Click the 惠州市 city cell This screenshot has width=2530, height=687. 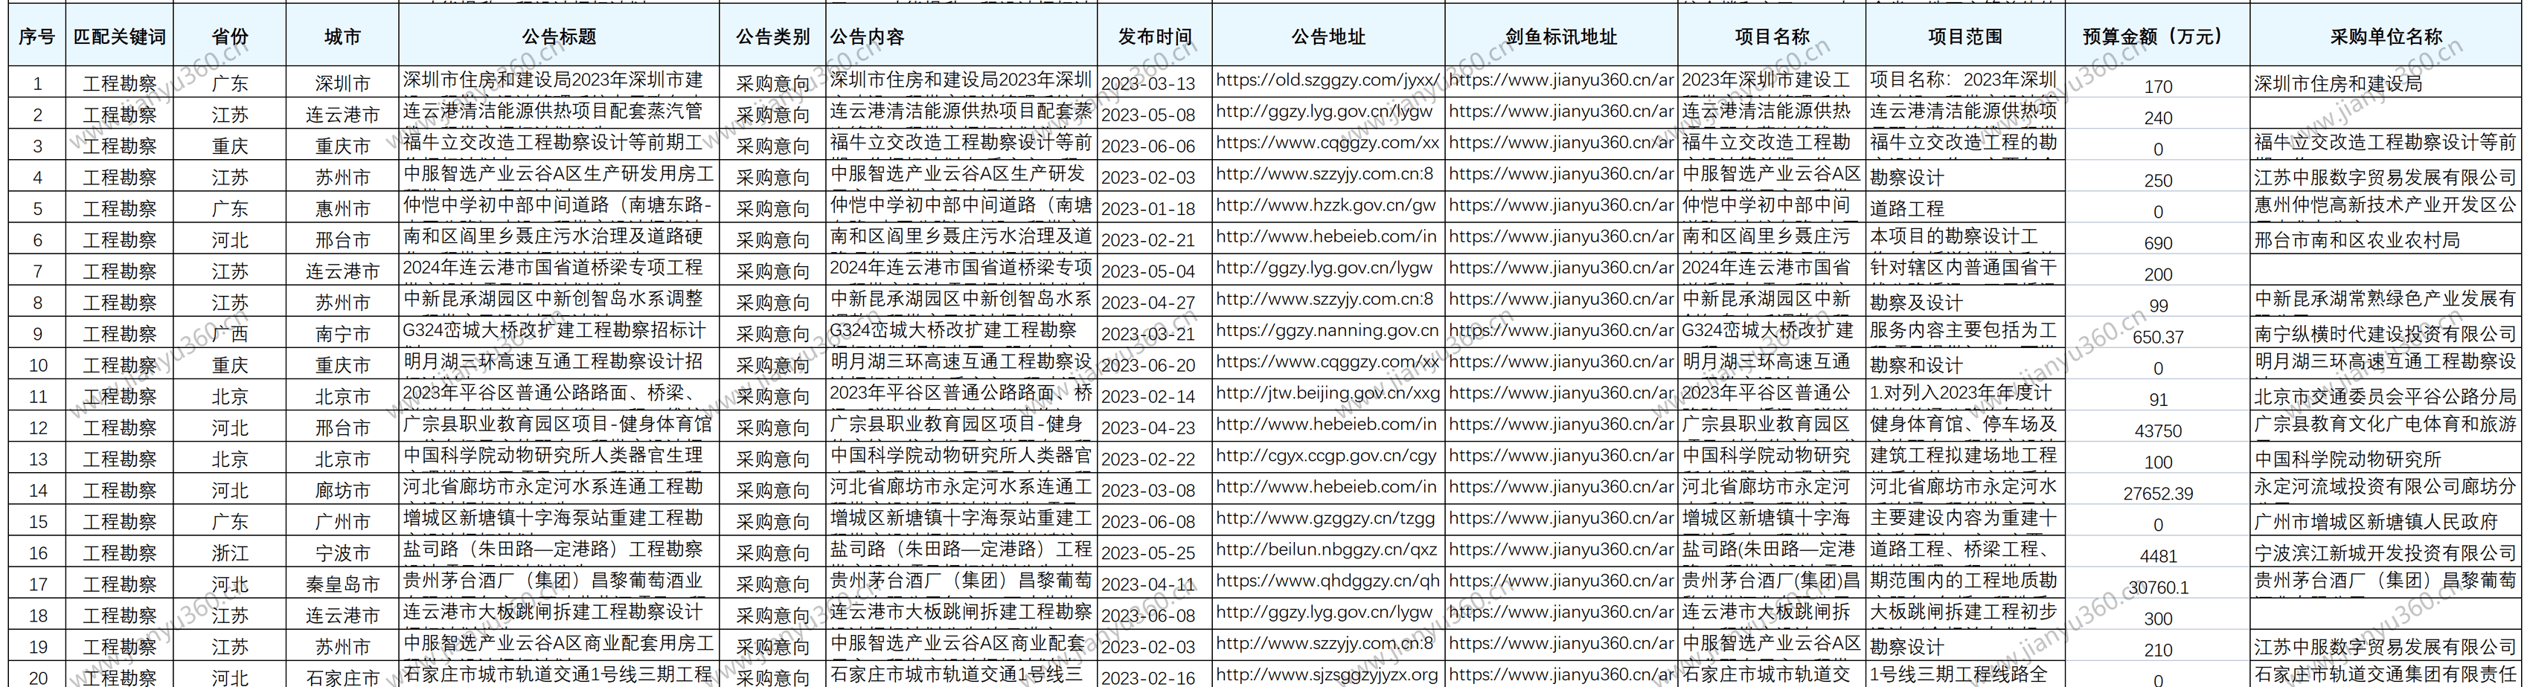click(343, 209)
